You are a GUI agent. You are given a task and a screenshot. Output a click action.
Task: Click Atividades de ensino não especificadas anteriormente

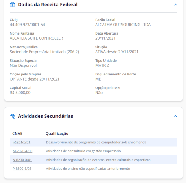[88, 169]
